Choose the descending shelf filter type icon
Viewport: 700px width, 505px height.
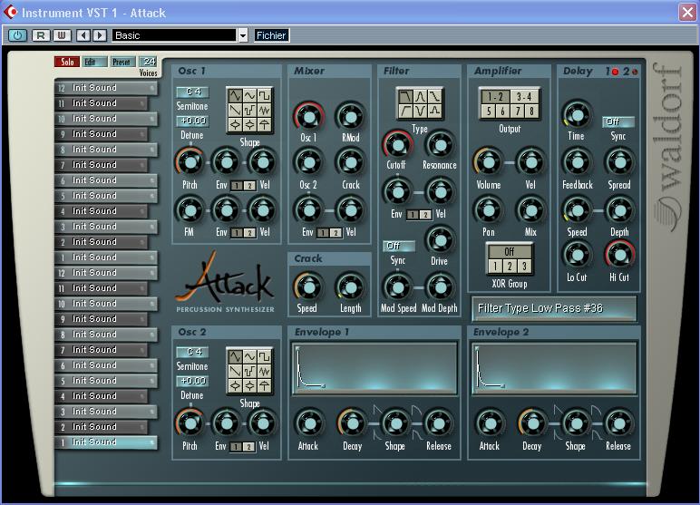tap(434, 96)
